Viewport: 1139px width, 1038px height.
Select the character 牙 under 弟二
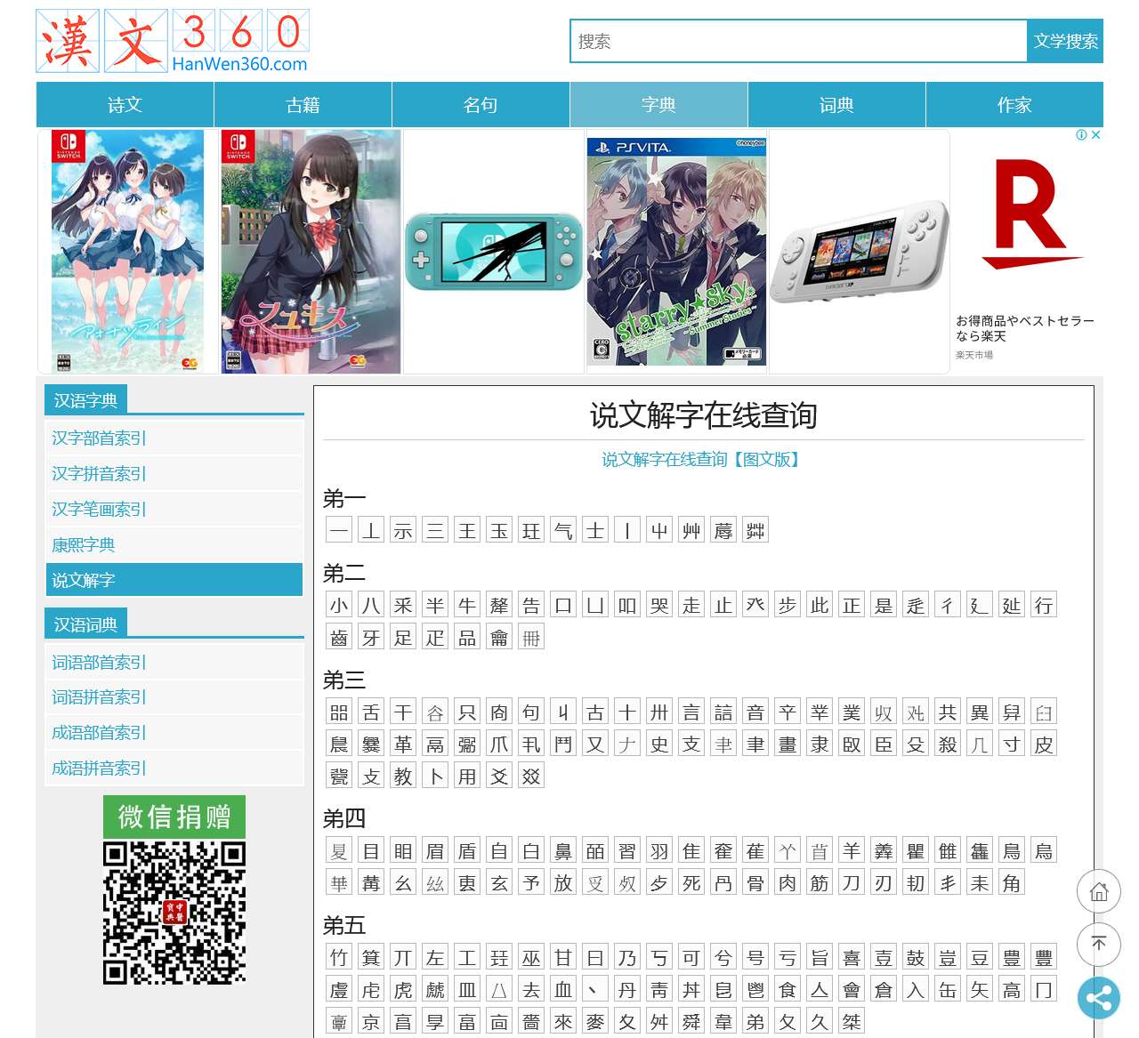pos(370,637)
